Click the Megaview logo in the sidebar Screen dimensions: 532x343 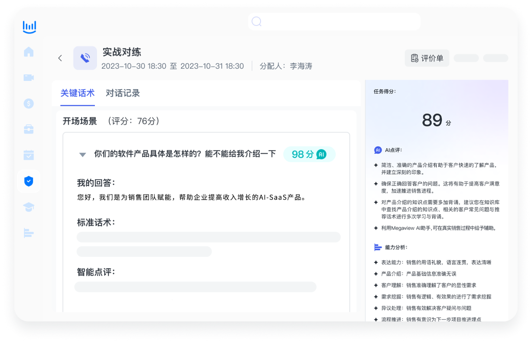pos(29,27)
